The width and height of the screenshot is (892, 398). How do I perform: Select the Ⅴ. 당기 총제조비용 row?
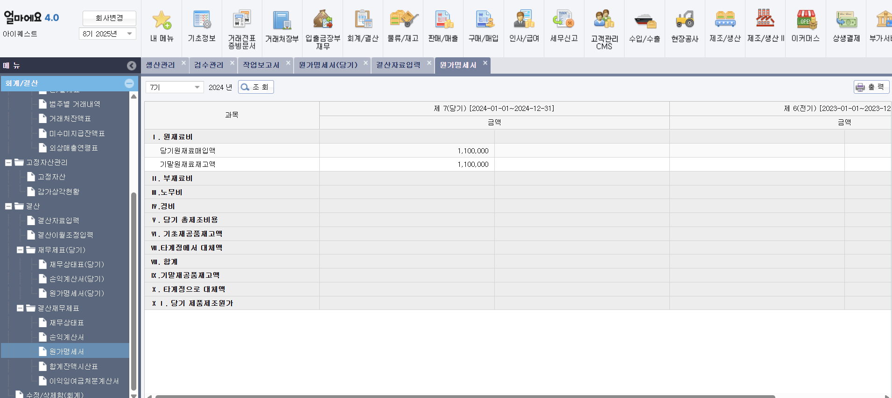[518, 220]
